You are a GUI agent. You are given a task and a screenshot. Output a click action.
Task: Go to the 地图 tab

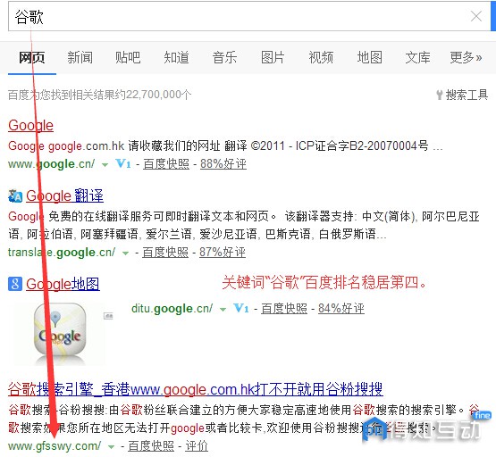pos(369,58)
